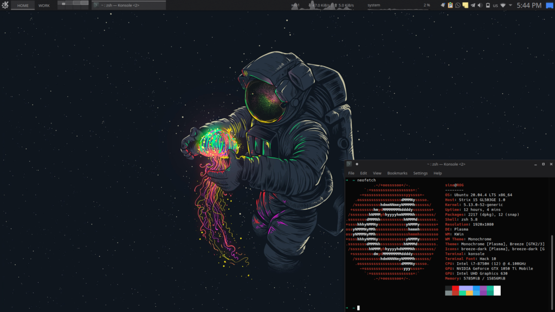Click the WhatsApp tray icon
Screen dimensions: 555x312
click(458, 5)
